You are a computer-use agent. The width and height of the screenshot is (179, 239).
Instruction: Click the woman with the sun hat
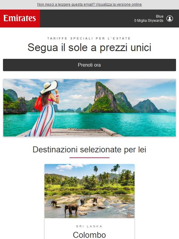(45, 108)
